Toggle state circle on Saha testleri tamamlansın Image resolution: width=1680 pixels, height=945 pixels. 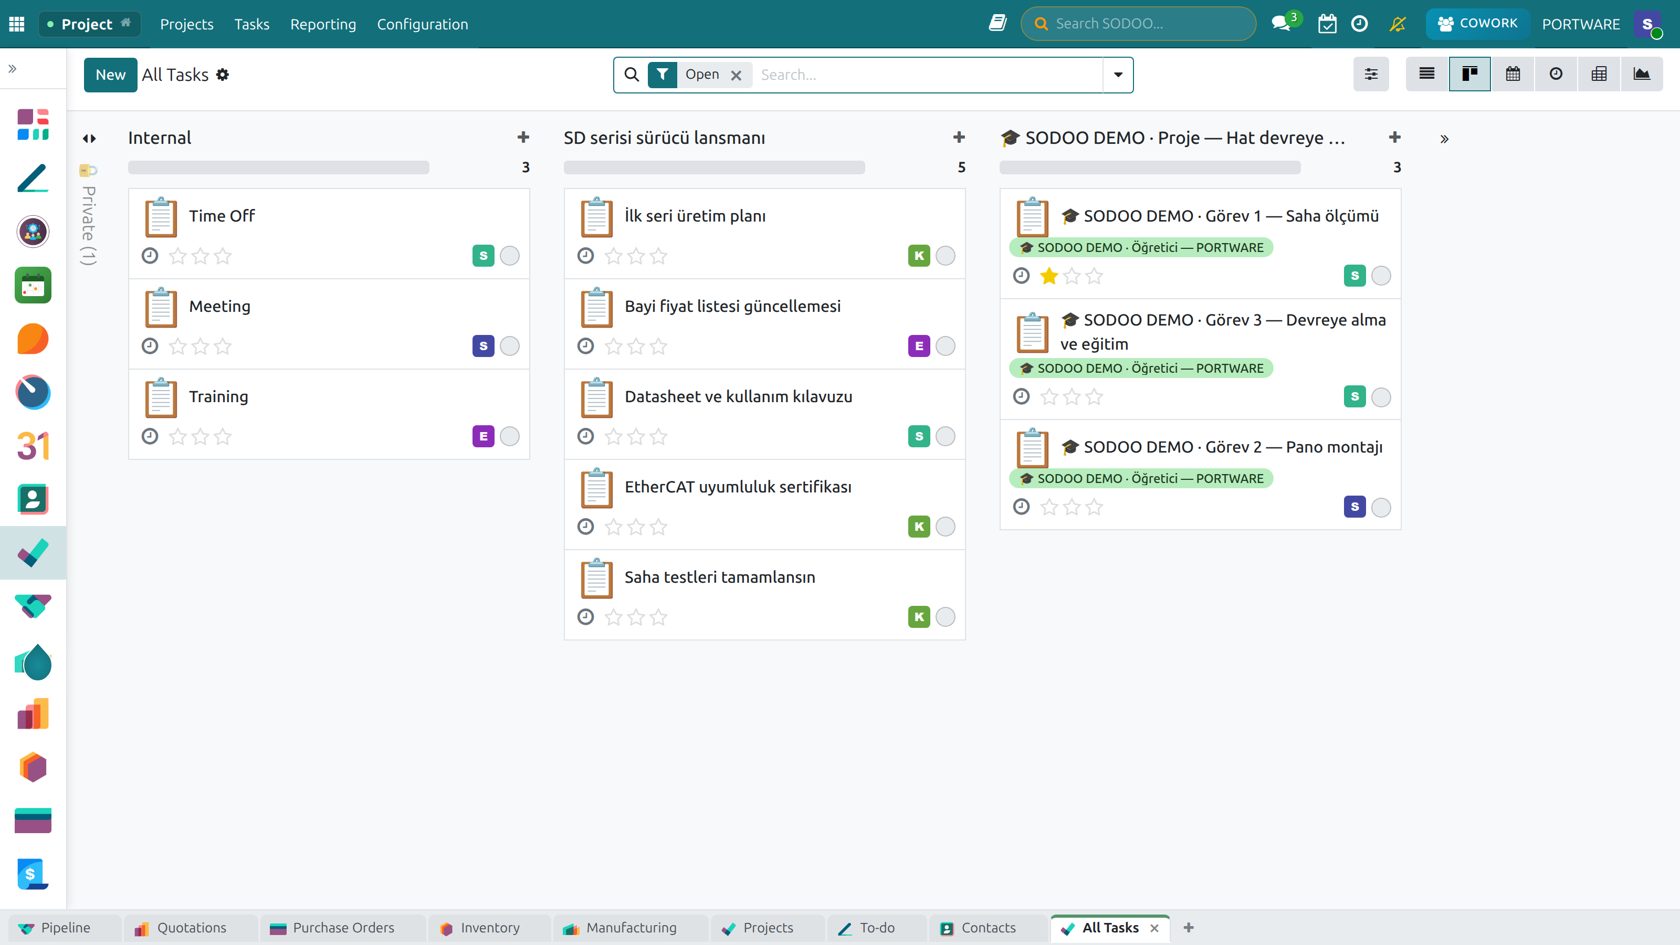click(946, 617)
